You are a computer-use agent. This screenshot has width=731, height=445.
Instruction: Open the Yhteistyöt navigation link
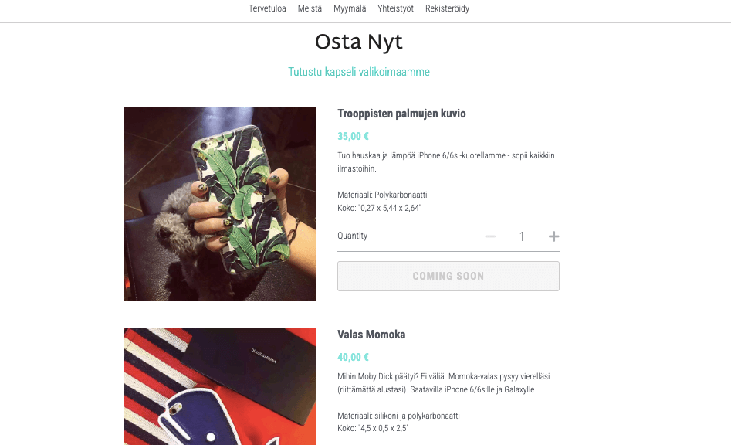click(395, 8)
